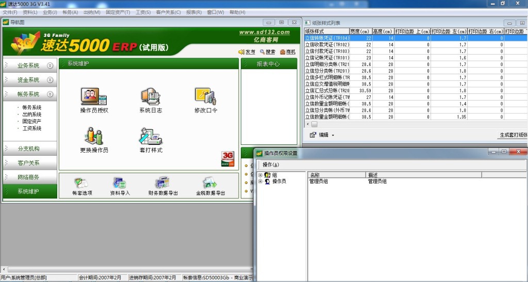The height and width of the screenshot is (282, 528).
Task: Select row 立信付款凭证(TR103)
Action: click(416, 51)
